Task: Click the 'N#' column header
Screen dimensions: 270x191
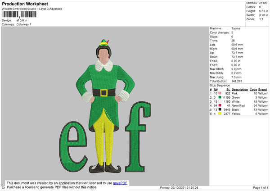Action: tap(216, 90)
